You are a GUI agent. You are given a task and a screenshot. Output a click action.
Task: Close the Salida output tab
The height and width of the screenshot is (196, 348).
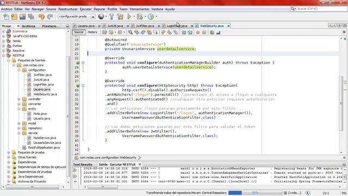[140, 164]
